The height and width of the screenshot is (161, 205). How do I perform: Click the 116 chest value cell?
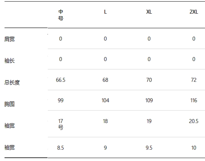194,101
